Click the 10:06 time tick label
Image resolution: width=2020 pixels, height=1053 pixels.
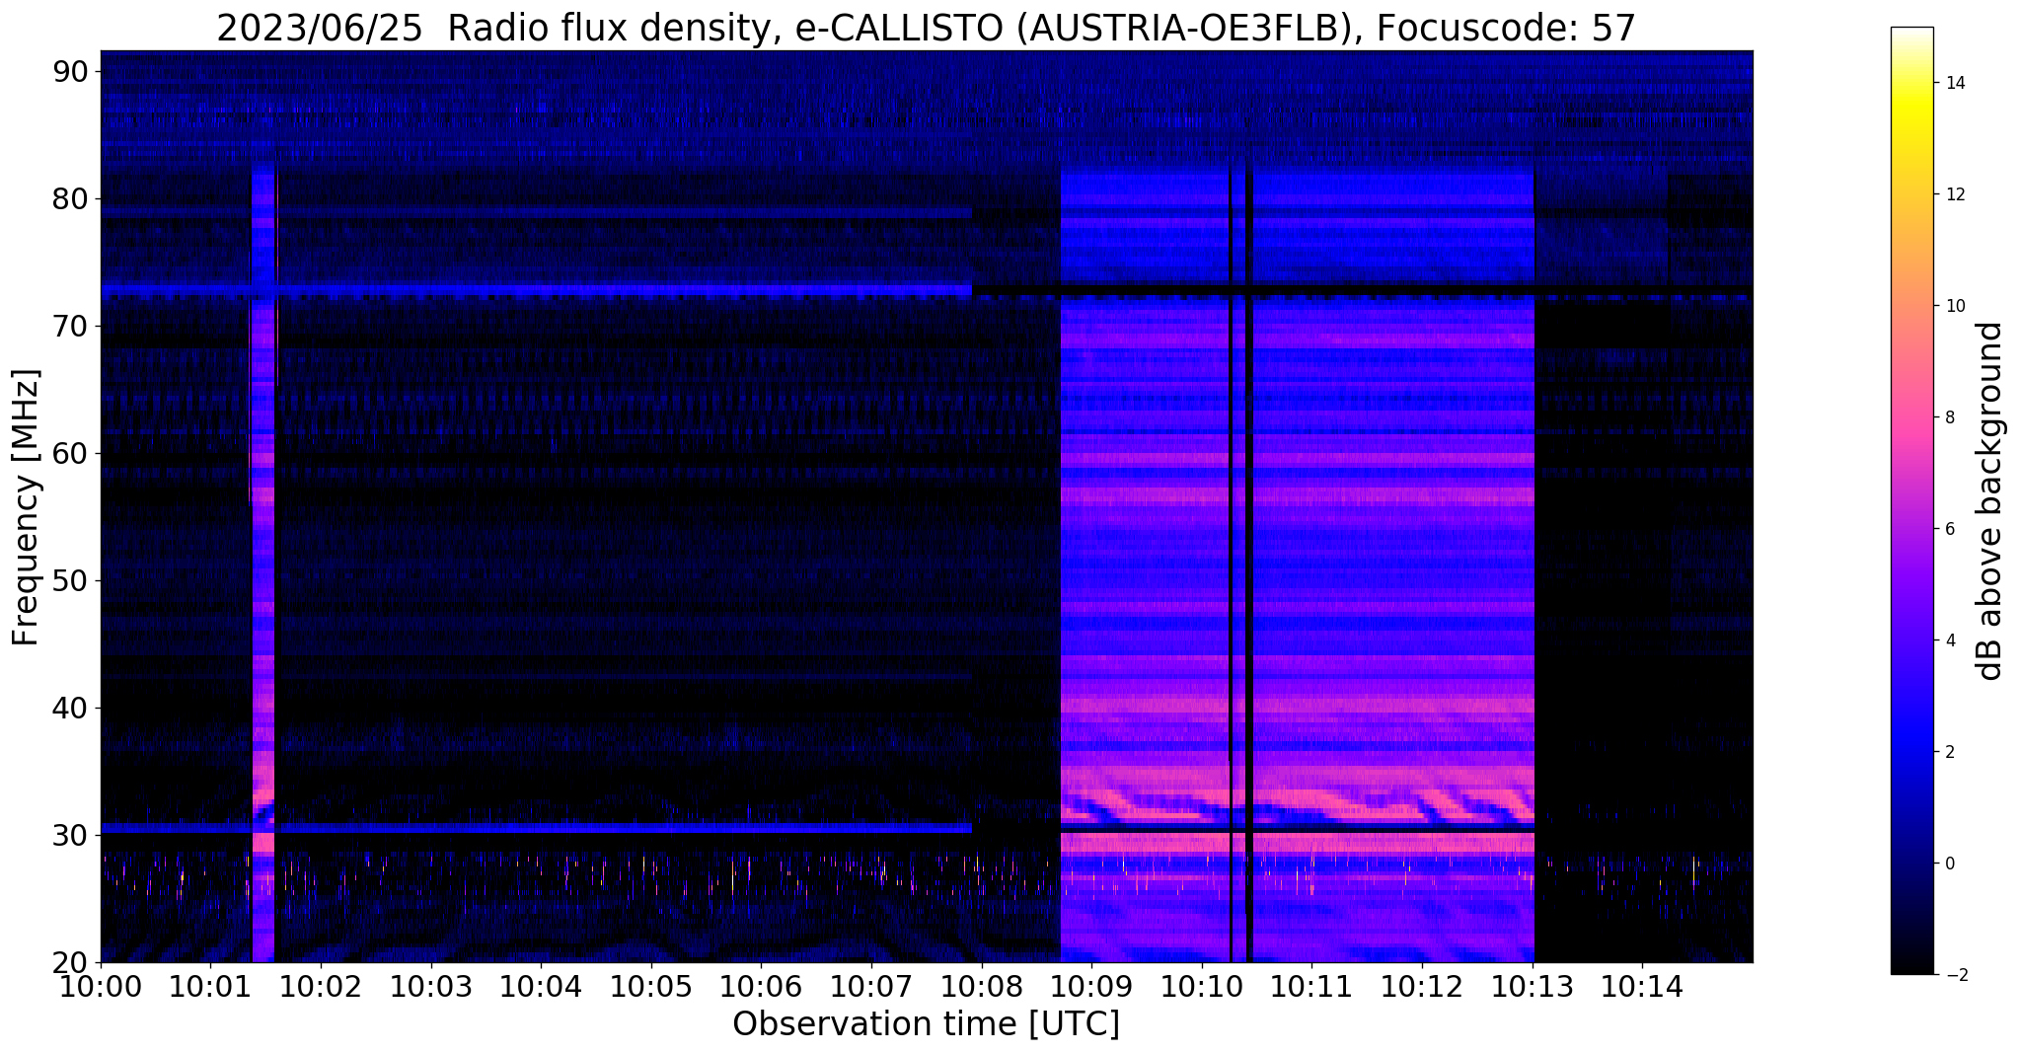(761, 988)
